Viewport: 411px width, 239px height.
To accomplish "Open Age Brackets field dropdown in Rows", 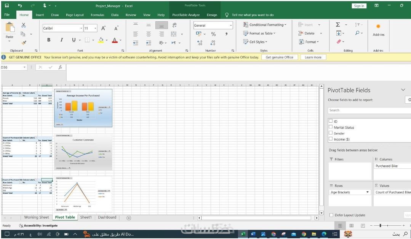I will point(368,192).
